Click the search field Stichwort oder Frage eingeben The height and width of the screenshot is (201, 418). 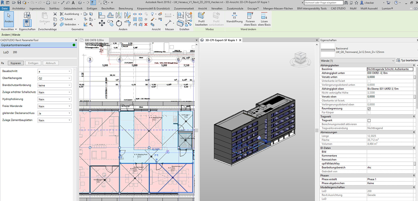[323, 3]
